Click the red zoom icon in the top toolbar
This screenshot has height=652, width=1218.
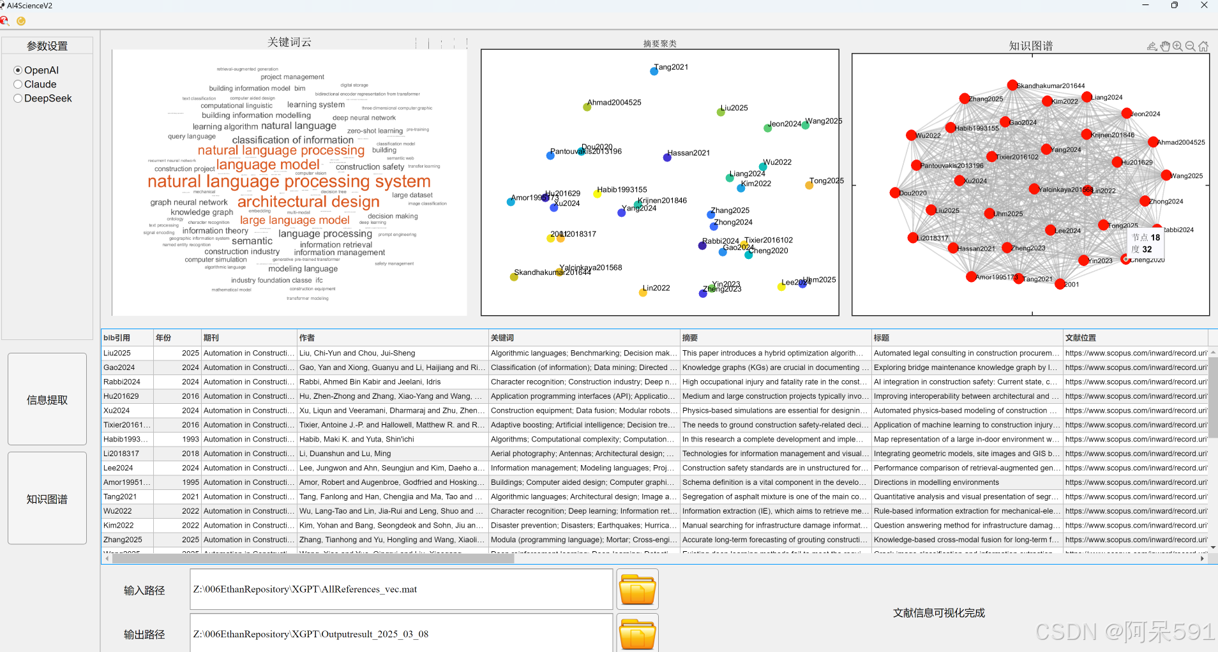5,20
